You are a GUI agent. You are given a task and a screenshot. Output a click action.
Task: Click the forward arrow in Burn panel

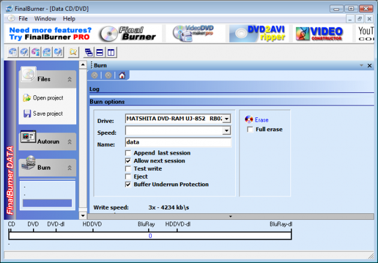[x=108, y=75]
